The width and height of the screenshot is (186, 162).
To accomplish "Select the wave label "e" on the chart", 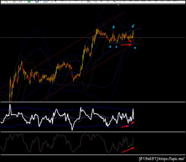I will pyautogui.click(x=135, y=48).
